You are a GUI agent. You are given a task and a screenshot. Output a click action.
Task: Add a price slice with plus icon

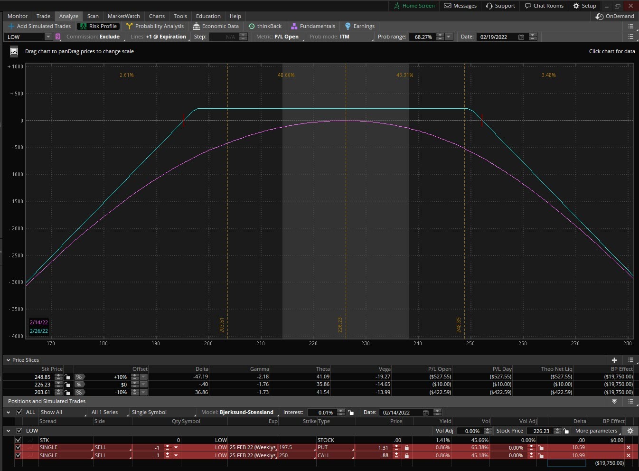coord(614,360)
